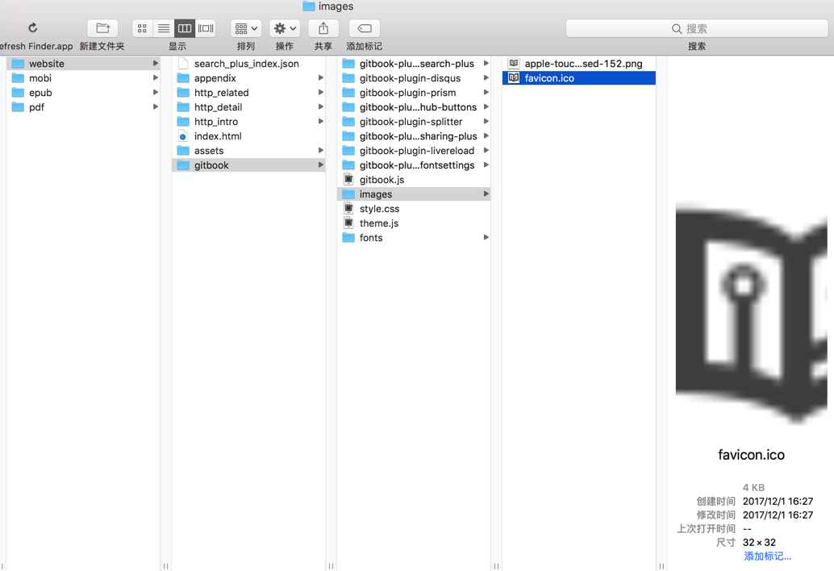This screenshot has height=571, width=834.
Task: Open the 操作 action gear menu
Action: click(x=285, y=28)
